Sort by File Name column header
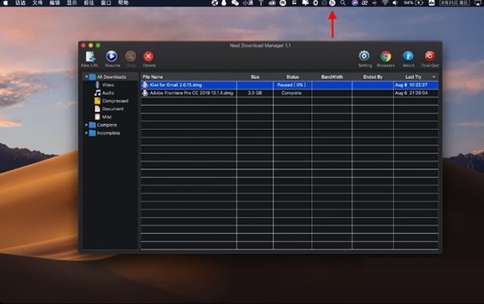 (189, 77)
